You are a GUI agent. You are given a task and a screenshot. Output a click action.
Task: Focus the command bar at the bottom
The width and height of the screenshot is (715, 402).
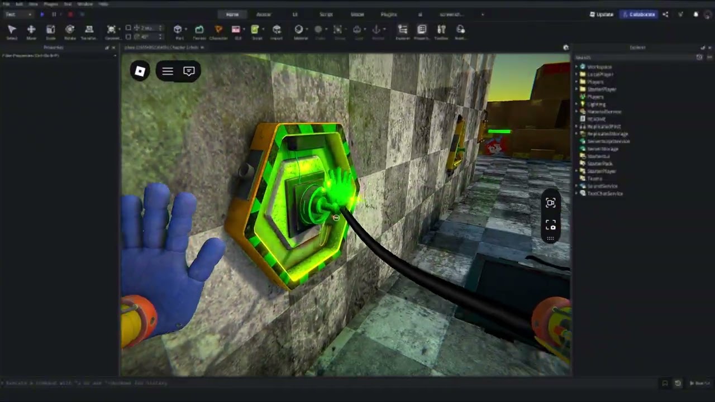[x=328, y=383]
